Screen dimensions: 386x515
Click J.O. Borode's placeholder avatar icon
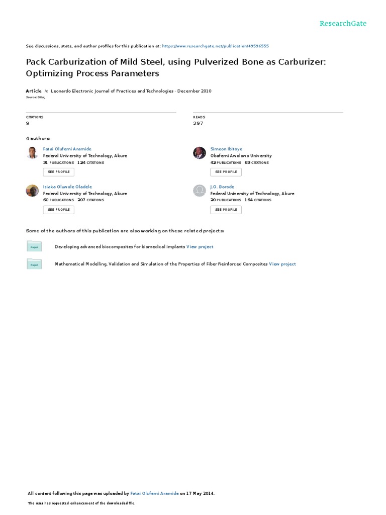pos(200,191)
